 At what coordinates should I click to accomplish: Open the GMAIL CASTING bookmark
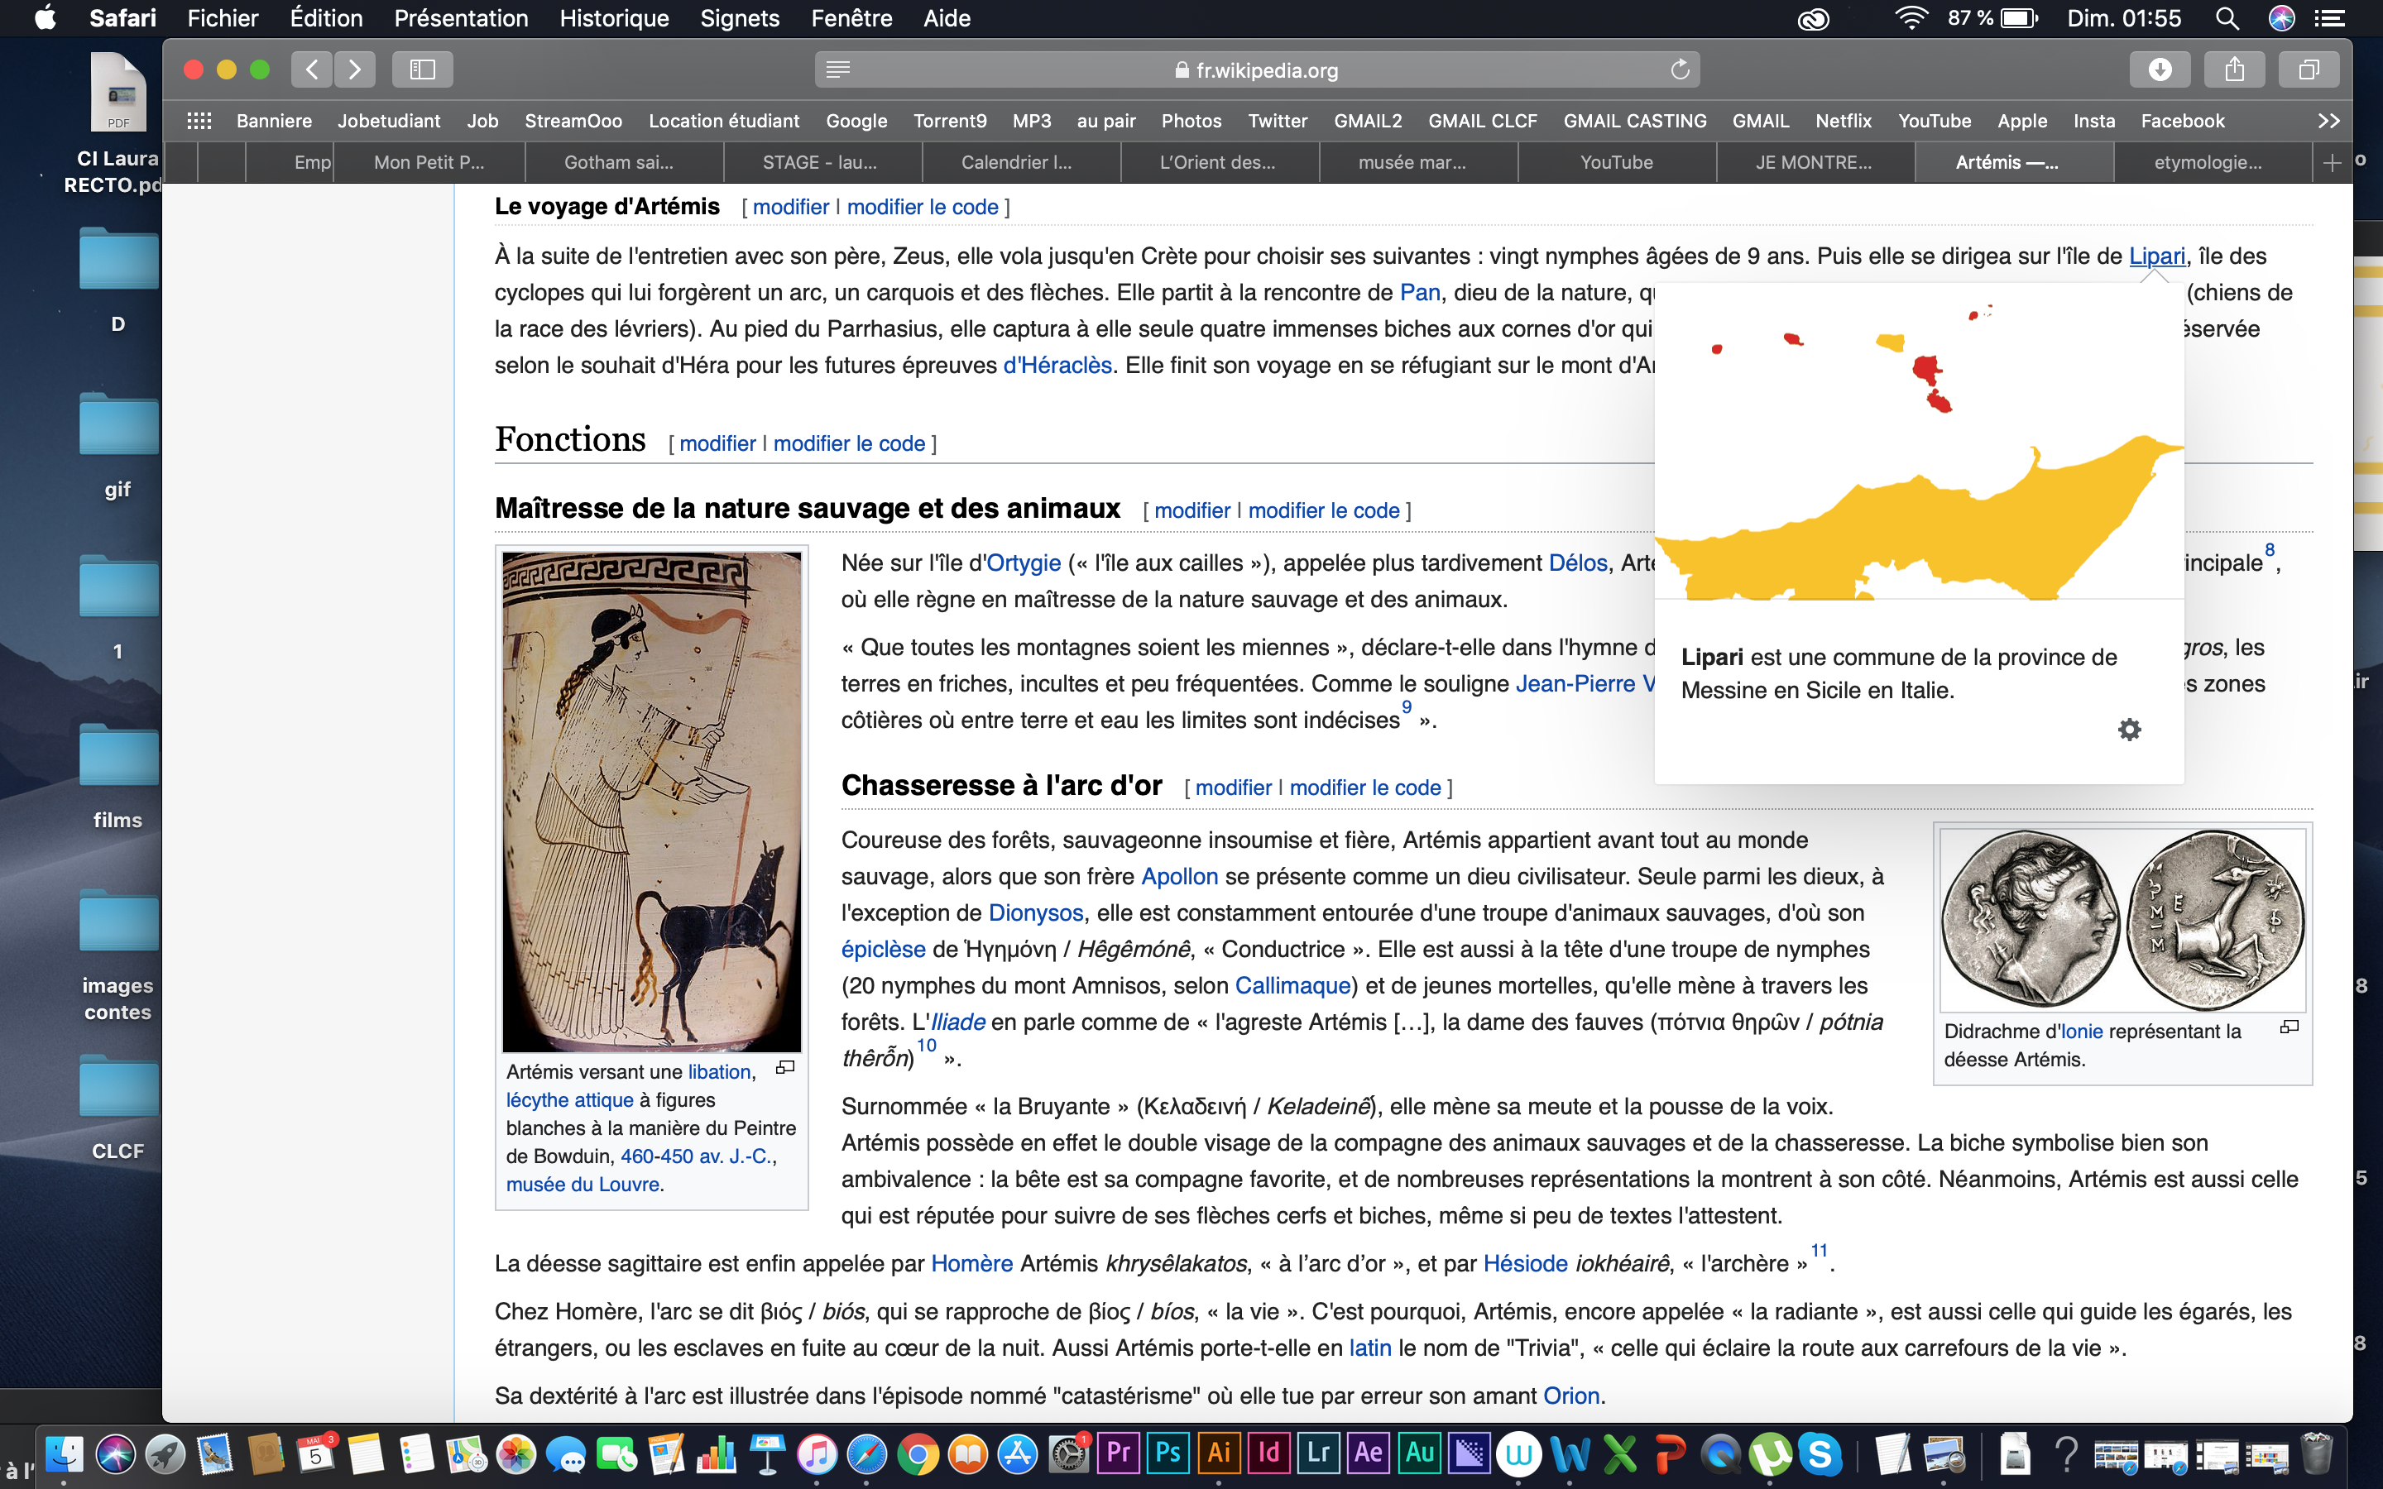click(1635, 120)
